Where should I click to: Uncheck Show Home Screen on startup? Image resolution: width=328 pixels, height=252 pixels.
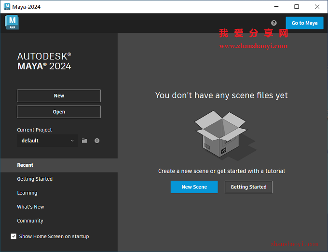pos(14,236)
